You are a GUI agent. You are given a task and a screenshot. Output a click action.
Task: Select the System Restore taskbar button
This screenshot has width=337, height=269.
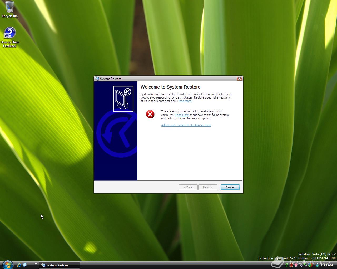point(60,265)
